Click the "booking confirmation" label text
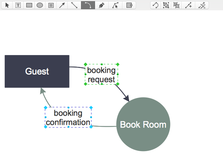Viewport: 223px width, 157px height. (x=68, y=117)
